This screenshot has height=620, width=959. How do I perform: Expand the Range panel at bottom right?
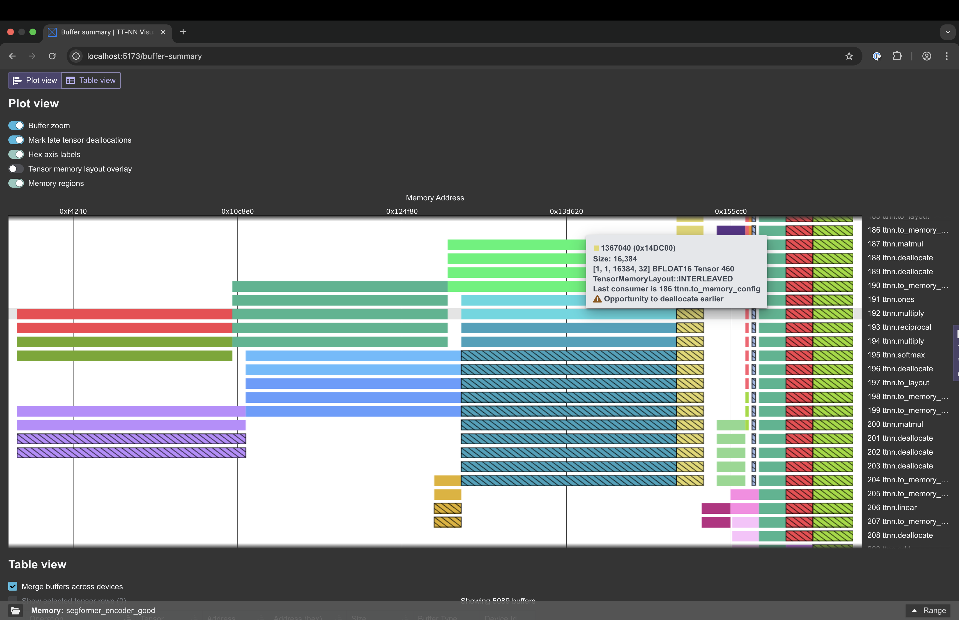tap(928, 610)
